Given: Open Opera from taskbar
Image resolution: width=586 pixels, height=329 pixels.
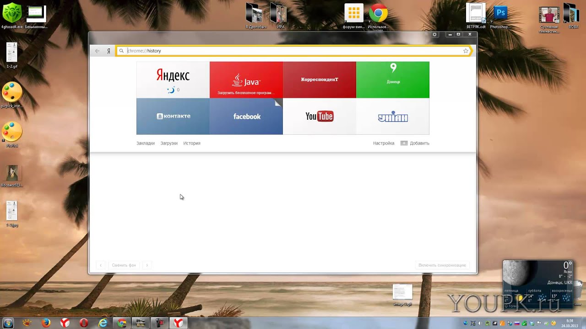Looking at the screenshot, I should tap(84, 323).
